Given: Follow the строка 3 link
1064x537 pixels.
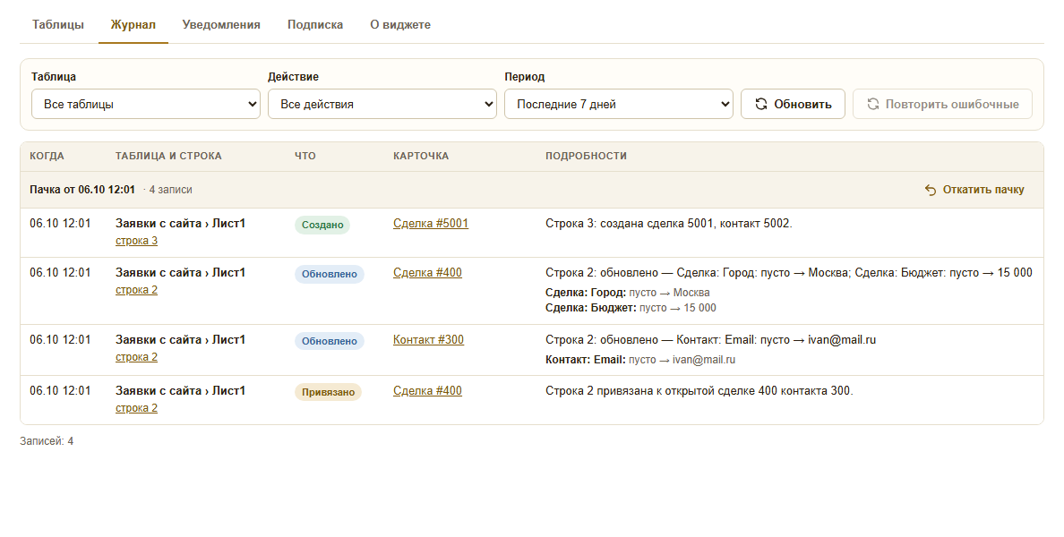Looking at the screenshot, I should tap(136, 241).
